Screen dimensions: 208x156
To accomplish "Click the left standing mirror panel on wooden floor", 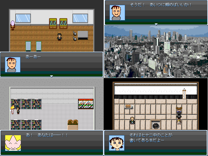I will (x=28, y=46).
